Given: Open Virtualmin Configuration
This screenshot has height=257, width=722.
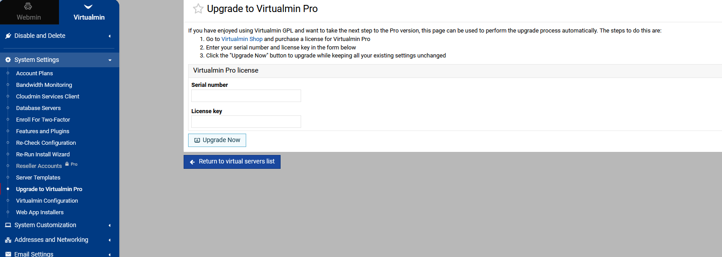Looking at the screenshot, I should (x=47, y=200).
